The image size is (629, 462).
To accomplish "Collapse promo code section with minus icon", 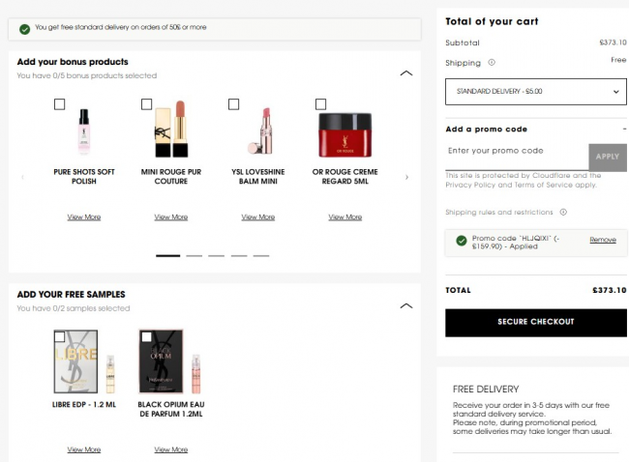I will (624, 129).
